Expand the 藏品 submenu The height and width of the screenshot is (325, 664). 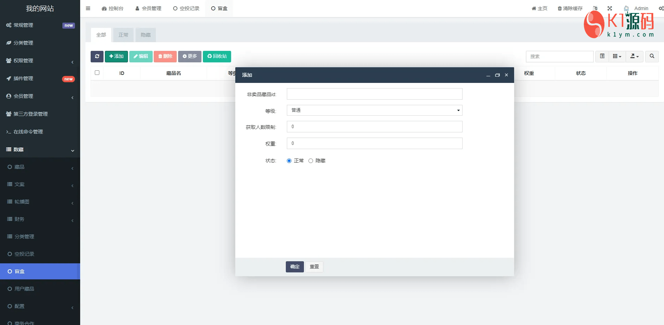[x=40, y=167]
